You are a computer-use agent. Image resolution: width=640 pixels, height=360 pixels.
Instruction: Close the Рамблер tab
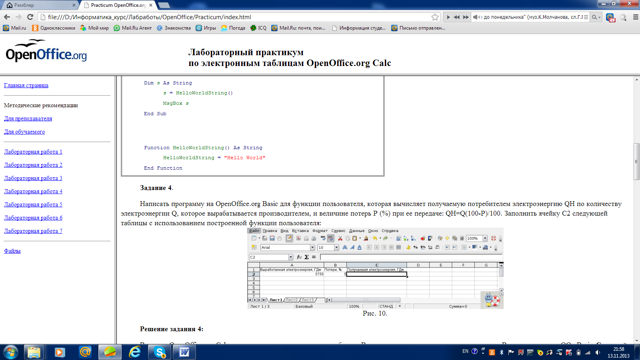click(x=74, y=5)
